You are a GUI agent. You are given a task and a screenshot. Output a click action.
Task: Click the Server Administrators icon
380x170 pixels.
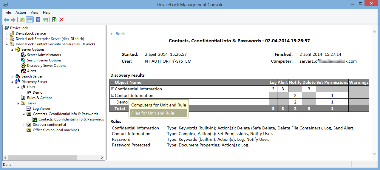click(x=24, y=55)
